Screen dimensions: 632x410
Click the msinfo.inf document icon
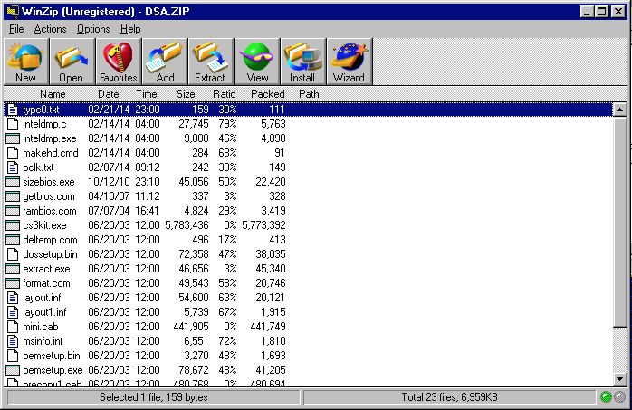click(13, 341)
